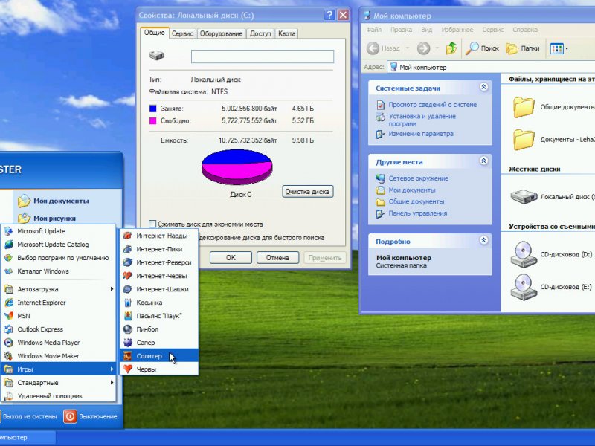This screenshot has width=595, height=446.
Task: Collapse the Другие места panel
Action: point(483,161)
